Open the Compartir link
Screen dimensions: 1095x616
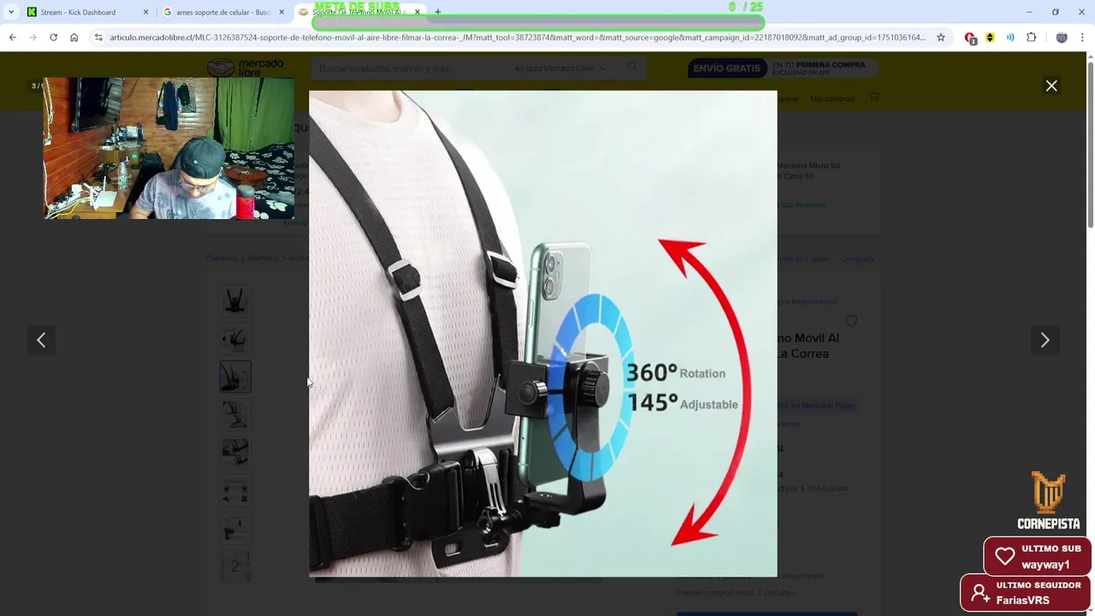857,258
